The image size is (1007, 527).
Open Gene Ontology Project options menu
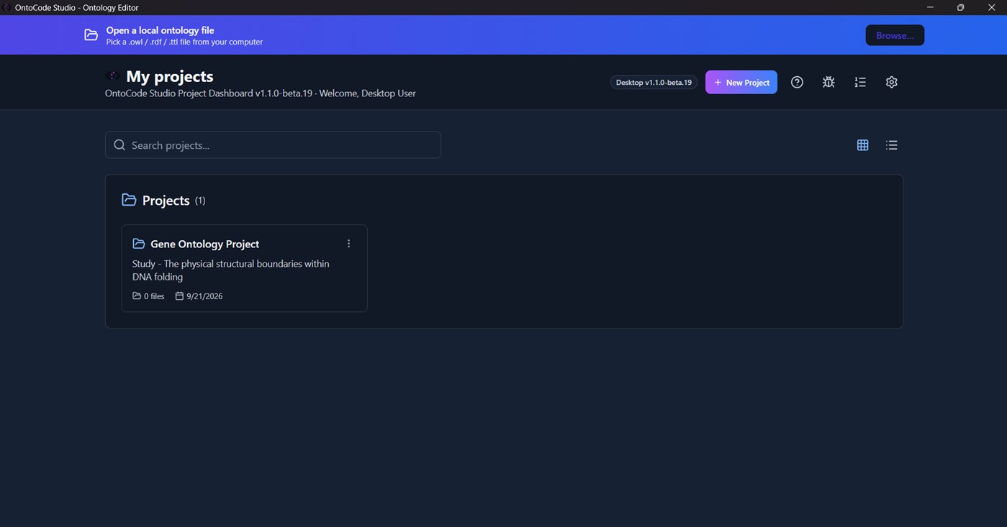(x=348, y=244)
